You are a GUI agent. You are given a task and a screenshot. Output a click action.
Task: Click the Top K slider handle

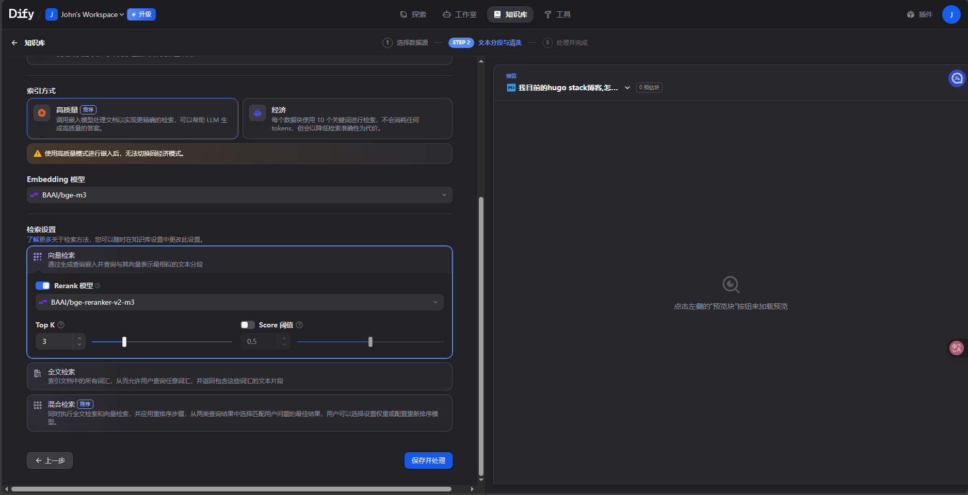coord(124,342)
